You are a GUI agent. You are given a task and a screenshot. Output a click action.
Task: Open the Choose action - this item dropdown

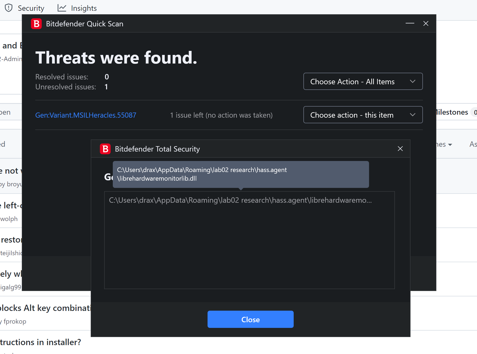click(363, 115)
